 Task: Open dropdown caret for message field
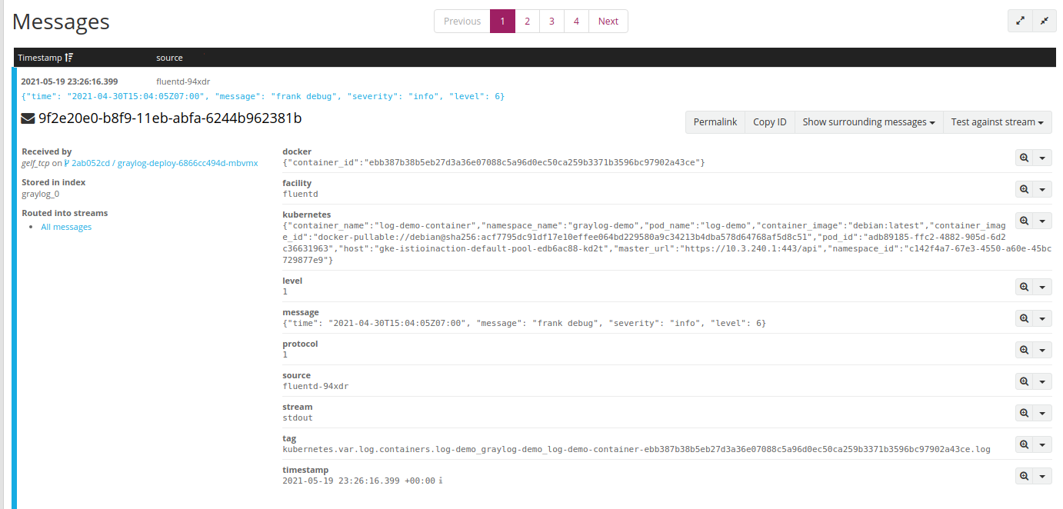[x=1042, y=318]
